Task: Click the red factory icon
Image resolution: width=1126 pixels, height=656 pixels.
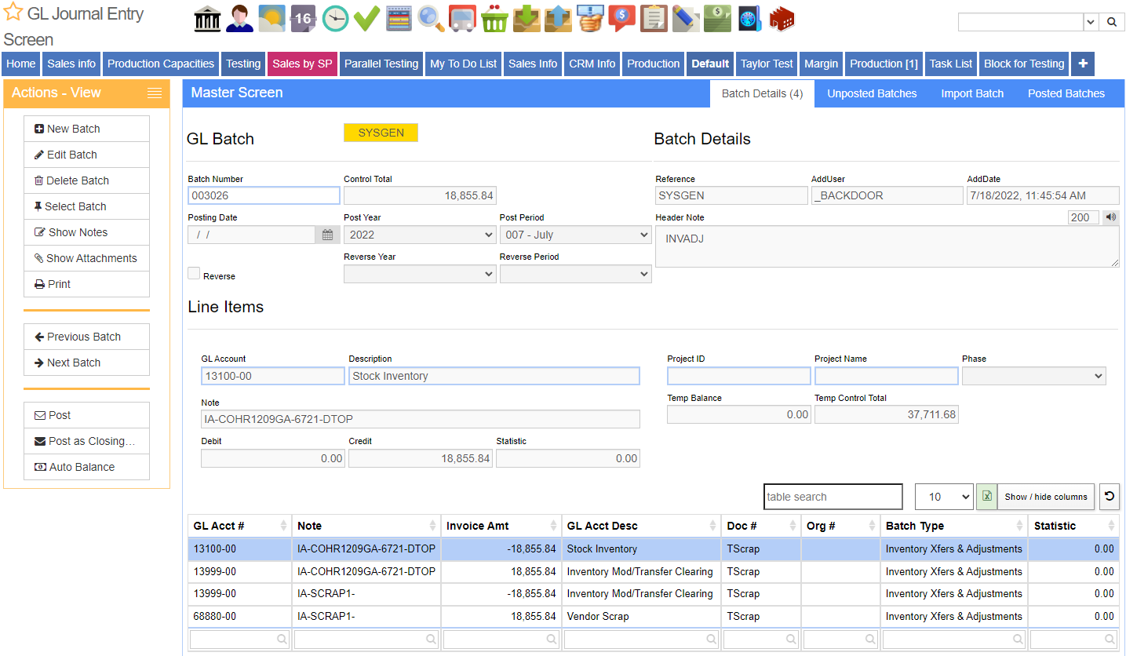Action: tap(782, 19)
